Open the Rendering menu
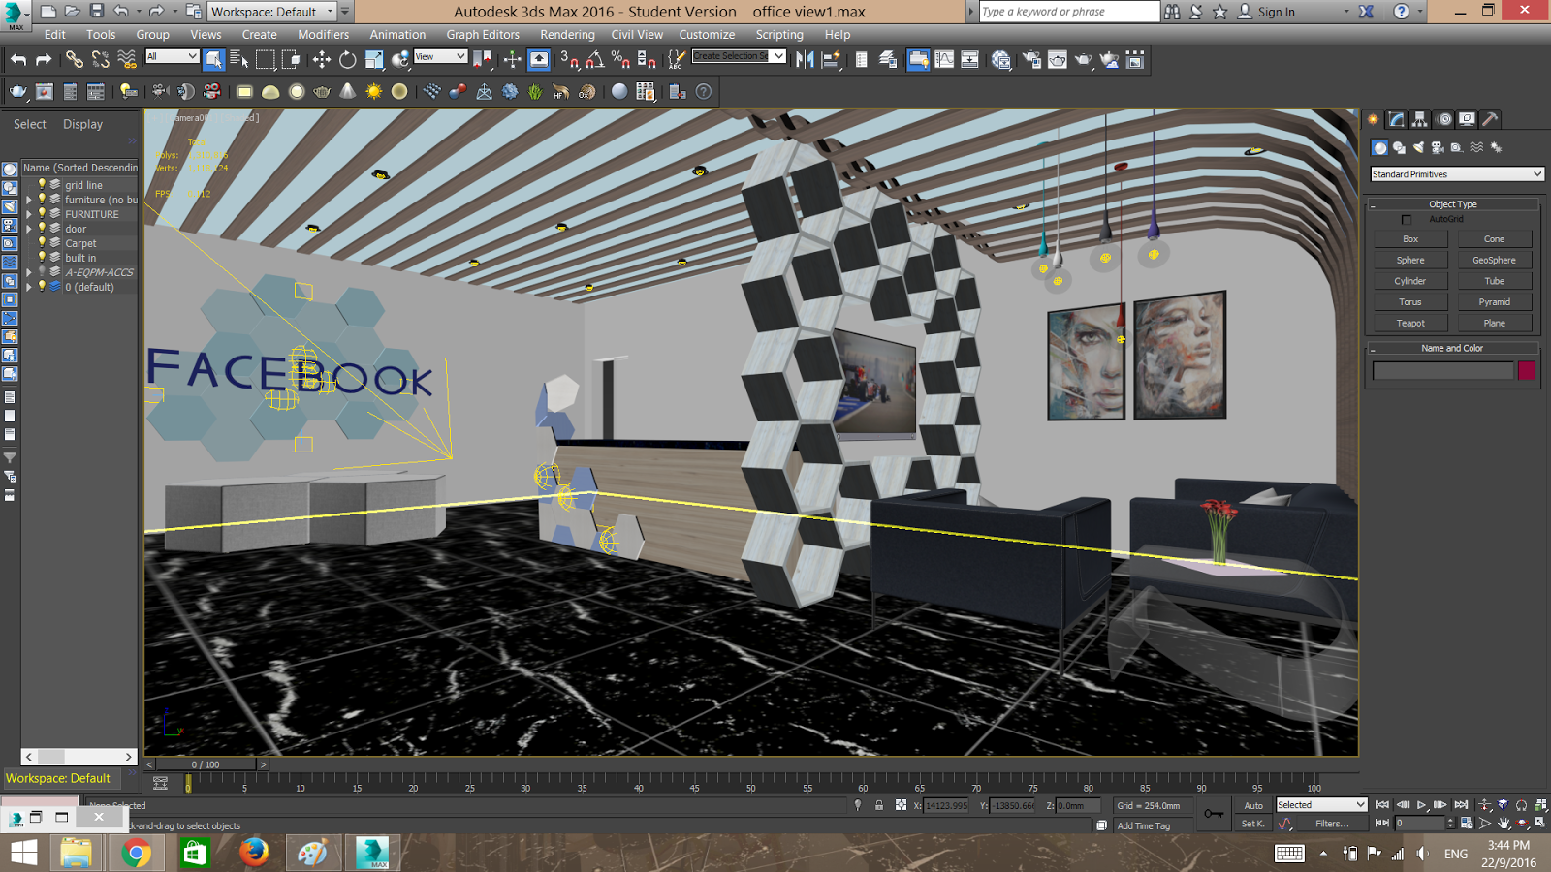 tap(567, 34)
